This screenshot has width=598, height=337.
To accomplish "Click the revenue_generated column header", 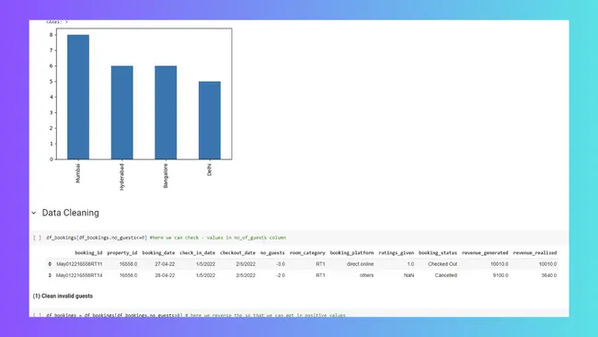I will coord(485,252).
